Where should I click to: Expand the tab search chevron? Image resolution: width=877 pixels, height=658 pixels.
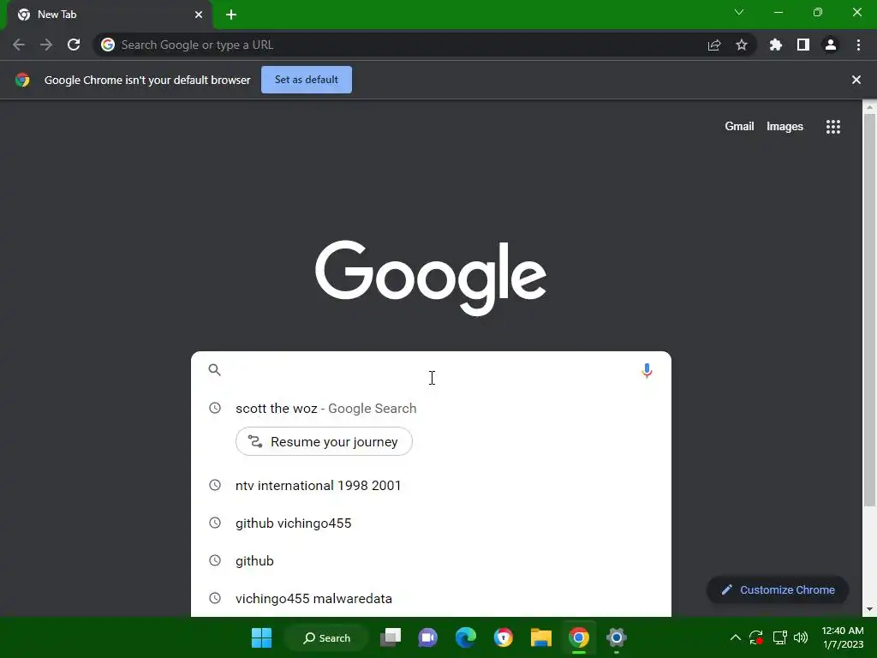739,12
